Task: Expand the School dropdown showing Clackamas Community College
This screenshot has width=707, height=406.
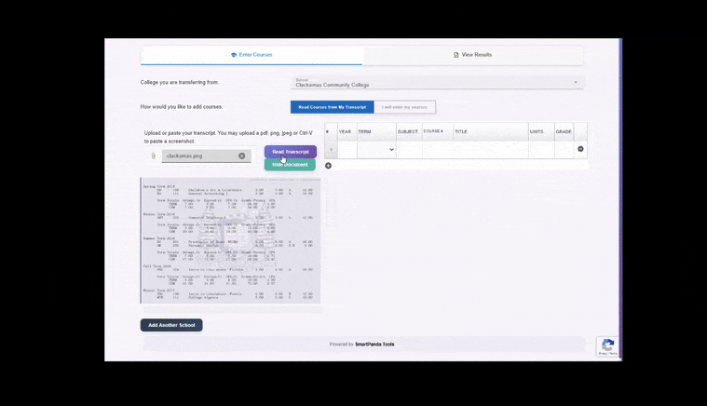Action: coord(437,83)
